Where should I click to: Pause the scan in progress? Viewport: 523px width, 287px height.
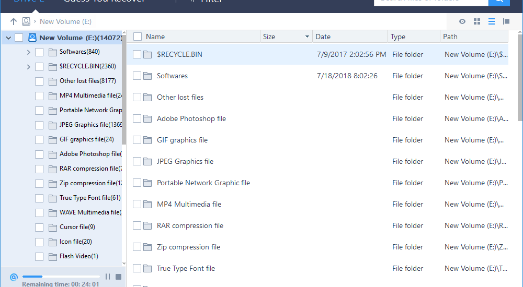tap(108, 277)
